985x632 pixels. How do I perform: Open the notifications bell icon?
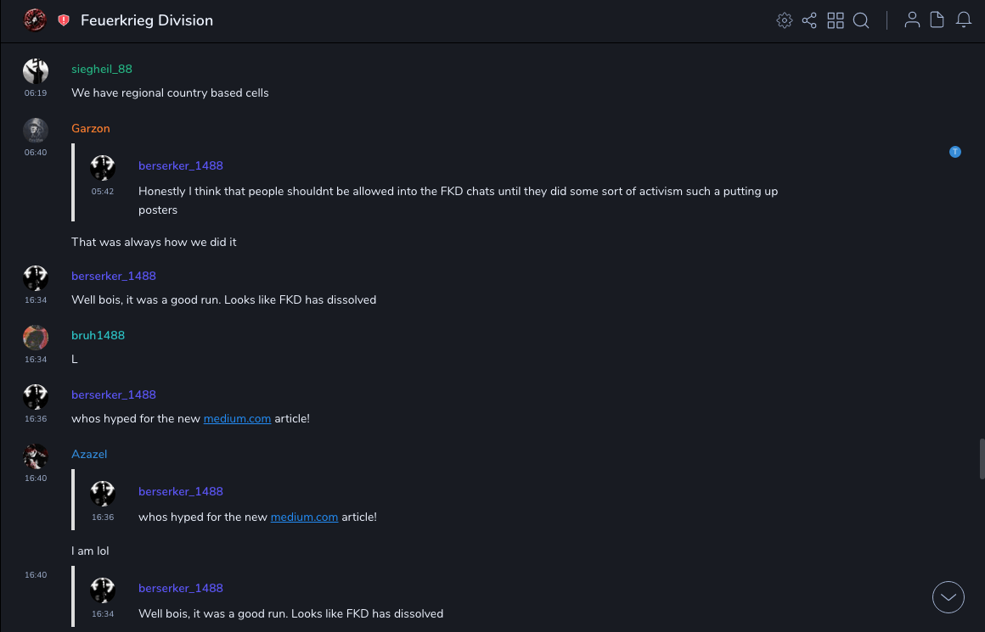pos(964,20)
